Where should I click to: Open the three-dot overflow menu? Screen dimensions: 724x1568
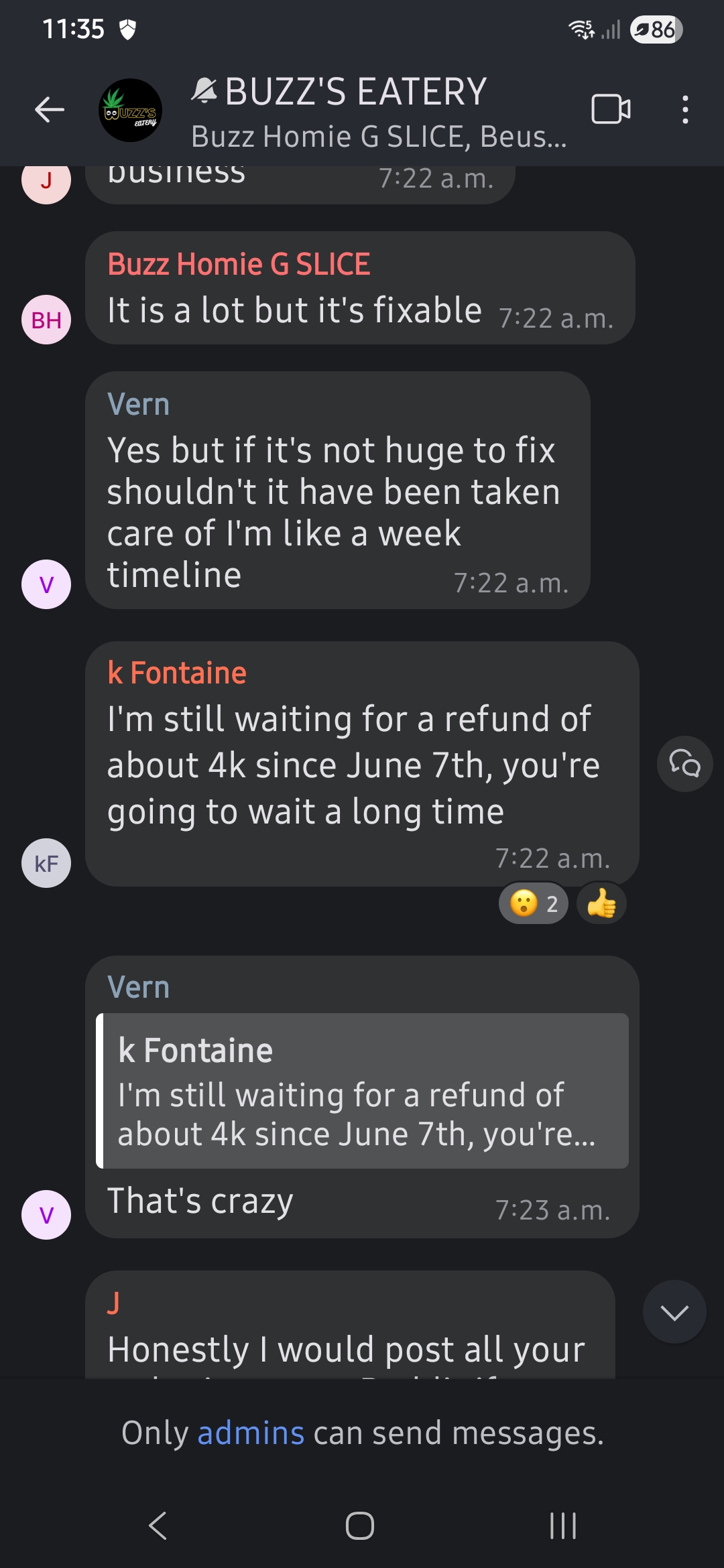coord(684,110)
